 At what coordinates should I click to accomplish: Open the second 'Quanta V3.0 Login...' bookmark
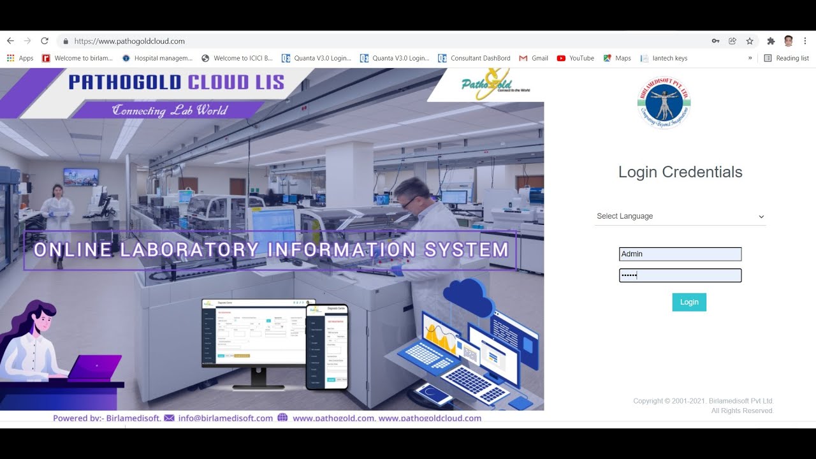click(x=395, y=58)
